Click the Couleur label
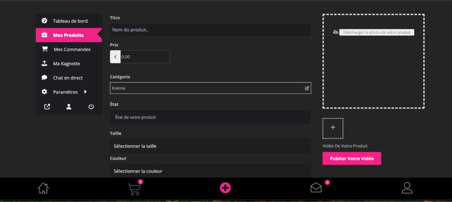Screen dimensions: 452x202 point(118,158)
